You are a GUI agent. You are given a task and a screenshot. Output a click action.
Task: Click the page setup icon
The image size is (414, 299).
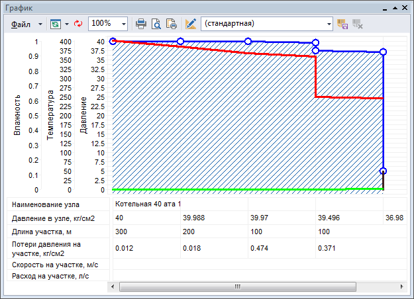click(172, 23)
